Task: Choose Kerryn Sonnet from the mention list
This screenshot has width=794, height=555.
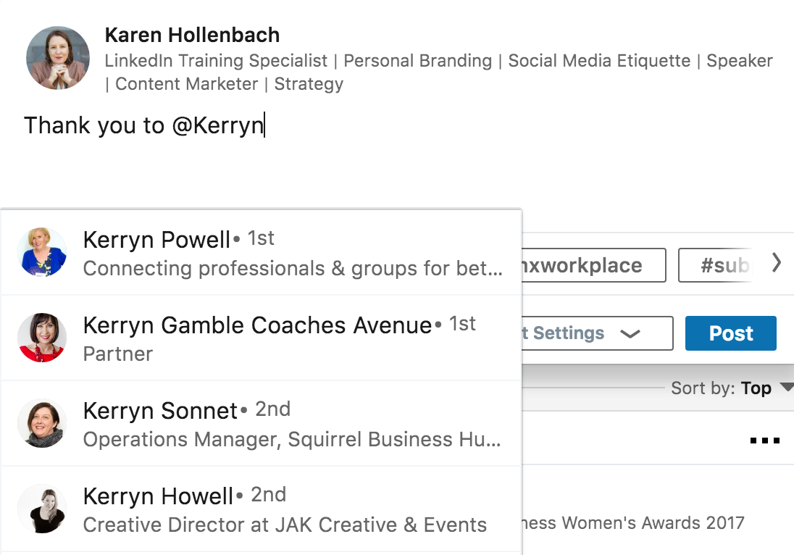Action: 262,423
